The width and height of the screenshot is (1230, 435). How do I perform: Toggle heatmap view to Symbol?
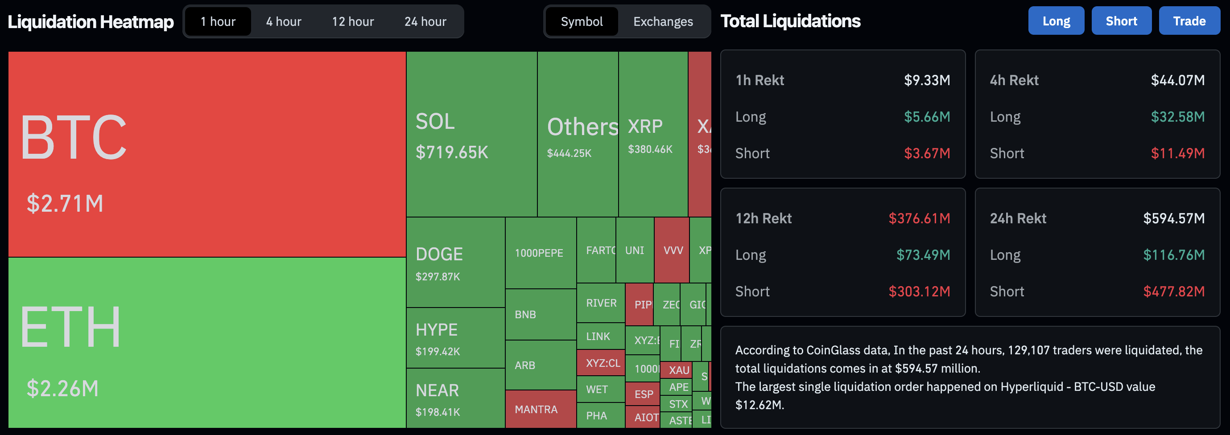click(581, 21)
